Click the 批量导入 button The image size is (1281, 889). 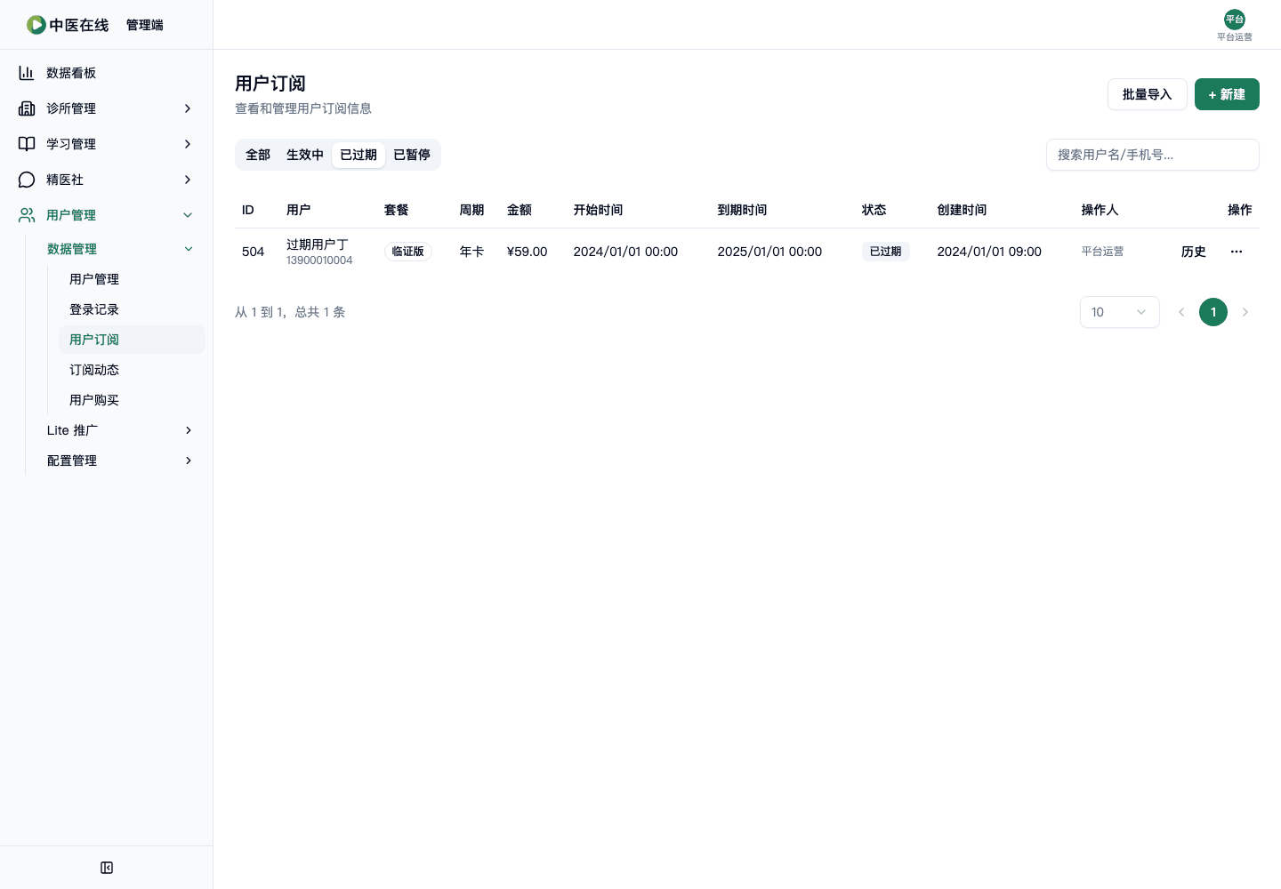pos(1148,94)
